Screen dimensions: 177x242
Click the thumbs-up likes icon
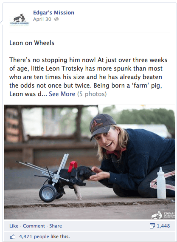point(13,236)
